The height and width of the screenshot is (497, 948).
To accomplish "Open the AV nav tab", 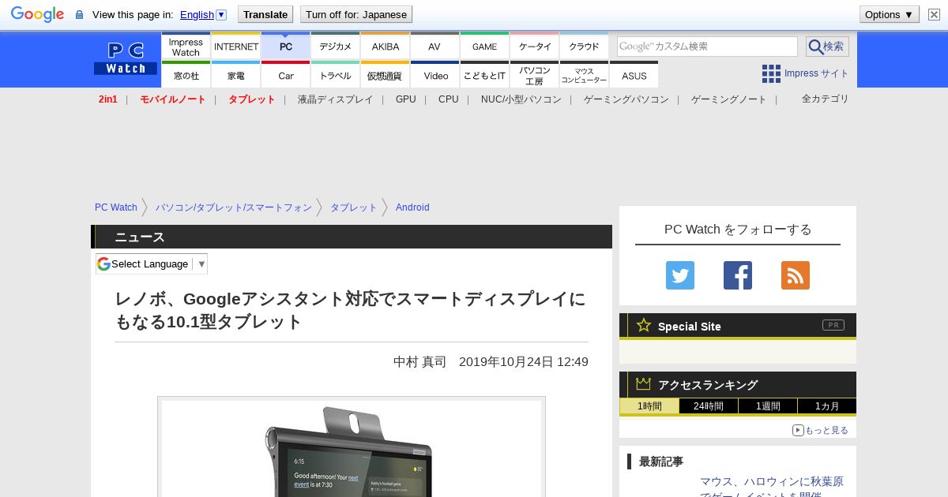I will pos(434,47).
